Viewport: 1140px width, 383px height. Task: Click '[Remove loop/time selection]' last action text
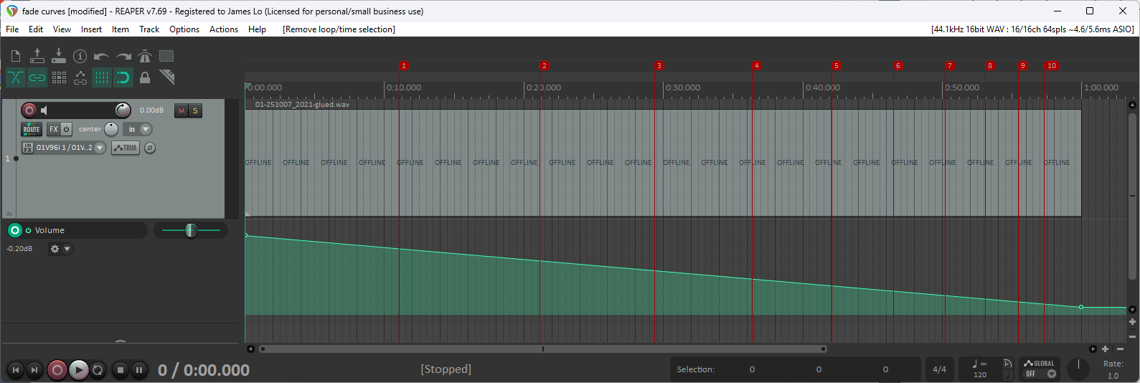pos(339,29)
